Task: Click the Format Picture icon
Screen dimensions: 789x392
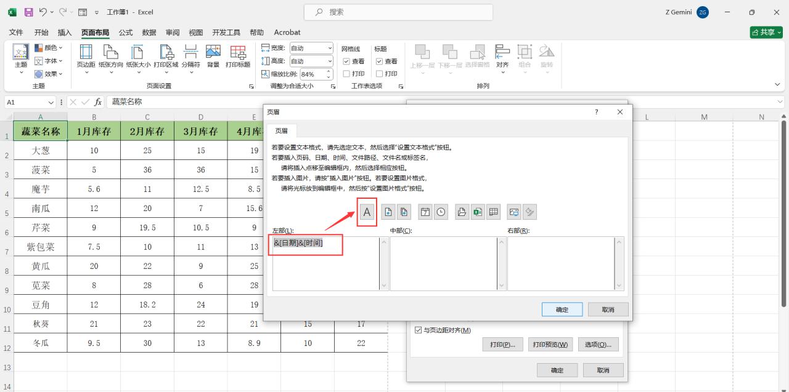Action: 529,212
